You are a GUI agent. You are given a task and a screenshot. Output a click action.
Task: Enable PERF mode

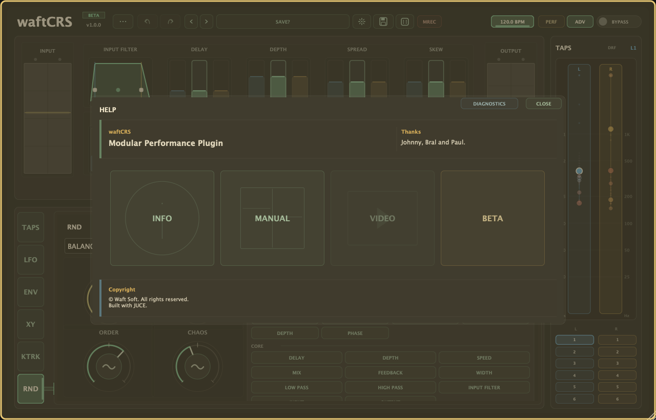(x=551, y=22)
